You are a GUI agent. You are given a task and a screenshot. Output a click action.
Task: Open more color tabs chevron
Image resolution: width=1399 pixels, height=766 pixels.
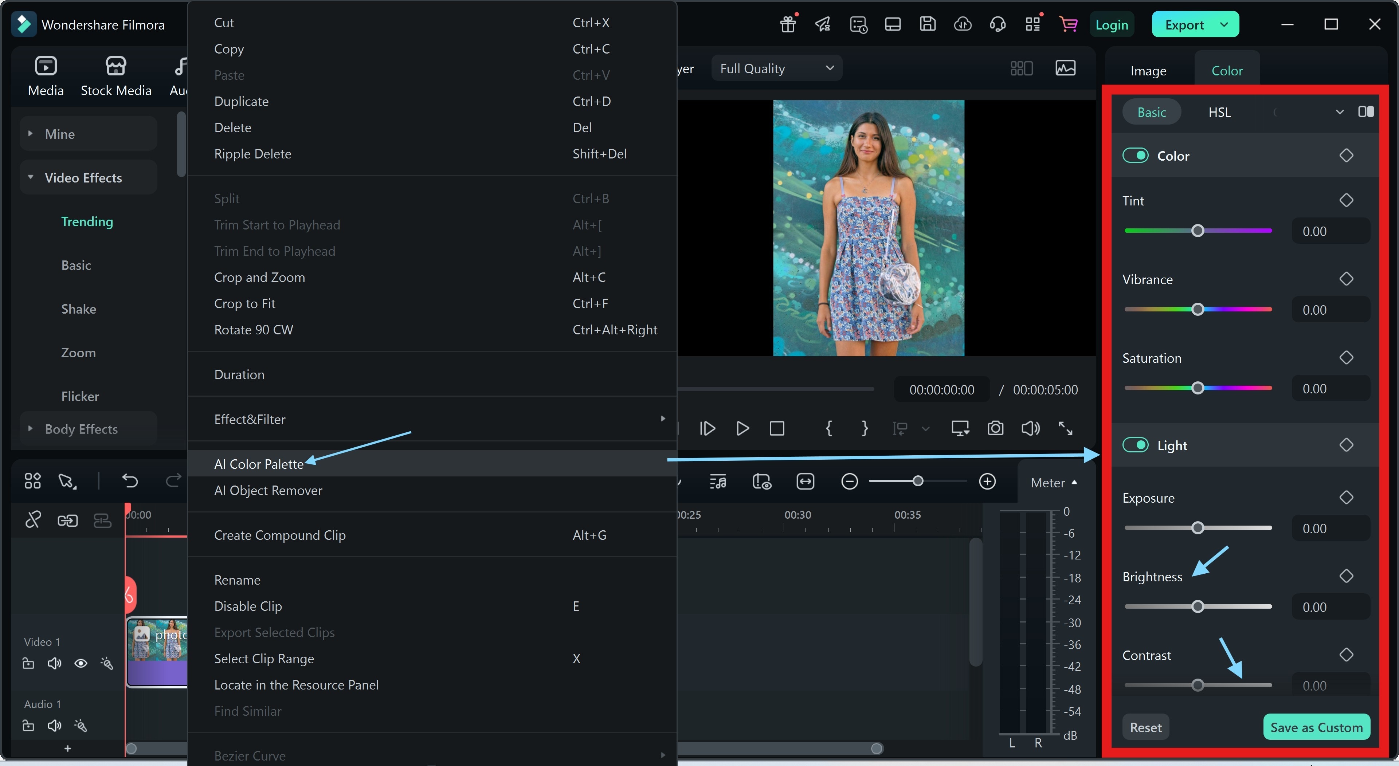coord(1340,112)
